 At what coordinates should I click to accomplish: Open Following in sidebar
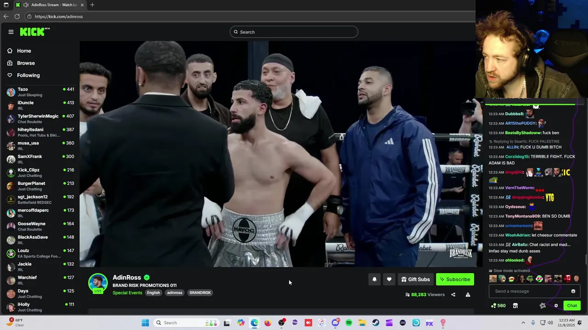pos(23,75)
